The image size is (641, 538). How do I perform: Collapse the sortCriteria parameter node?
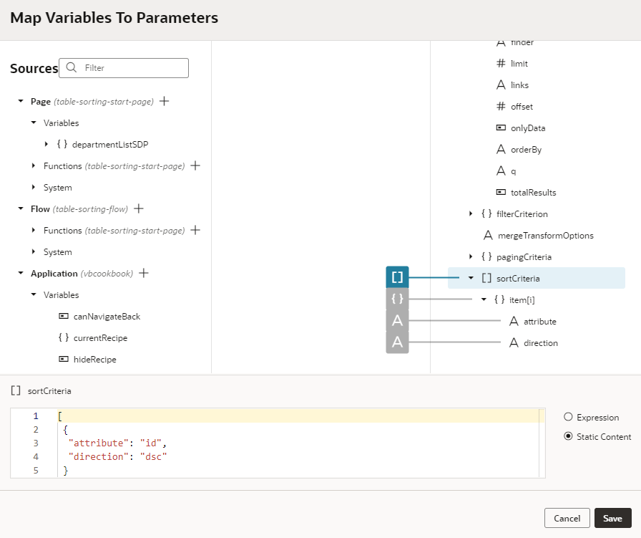[471, 278]
